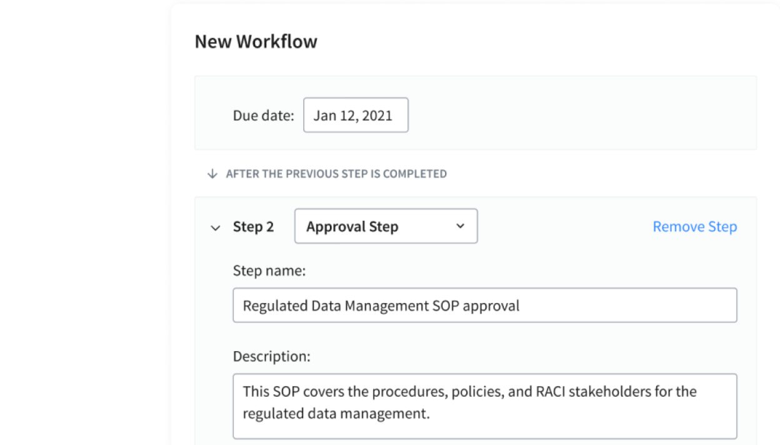The height and width of the screenshot is (445, 780).
Task: Click the 'Description:' label
Action: pos(271,356)
